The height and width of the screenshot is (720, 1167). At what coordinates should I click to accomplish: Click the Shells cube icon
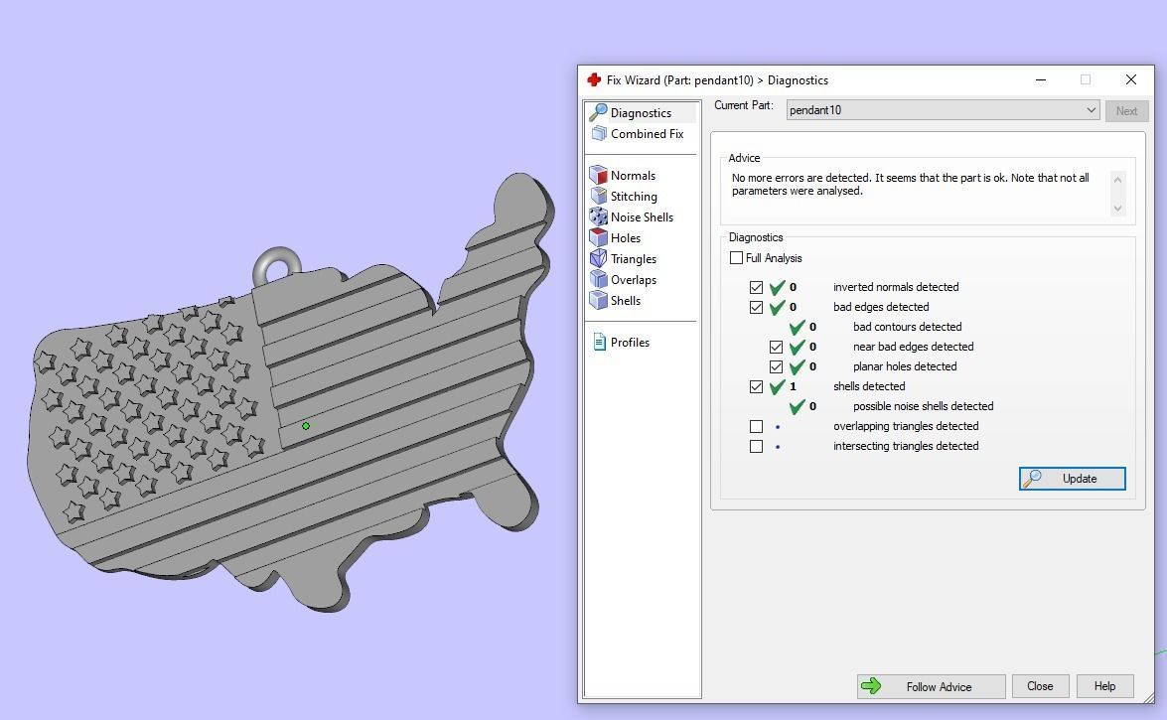(x=598, y=300)
